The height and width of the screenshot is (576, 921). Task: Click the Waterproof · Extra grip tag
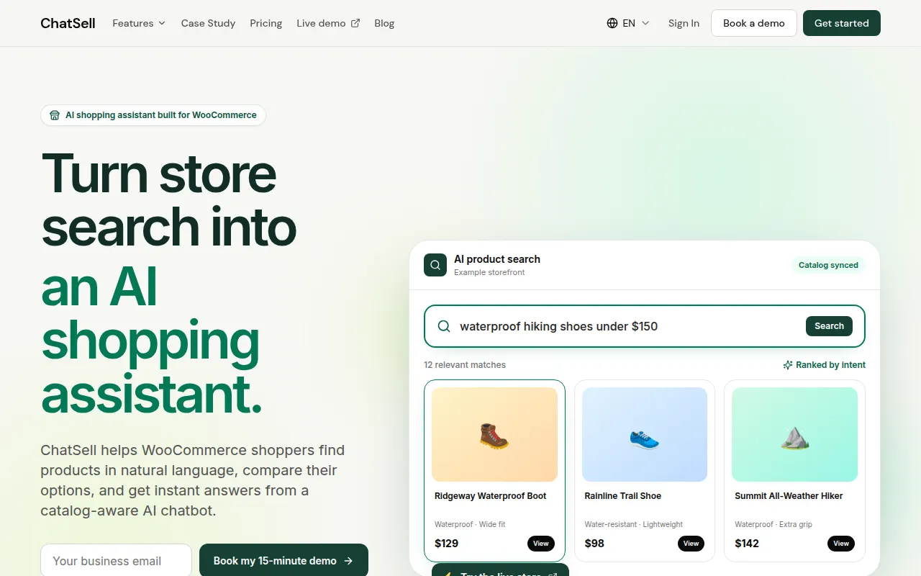click(x=773, y=524)
